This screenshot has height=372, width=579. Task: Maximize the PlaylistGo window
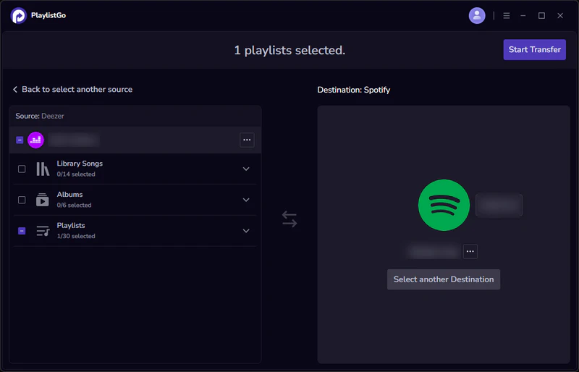pyautogui.click(x=541, y=15)
